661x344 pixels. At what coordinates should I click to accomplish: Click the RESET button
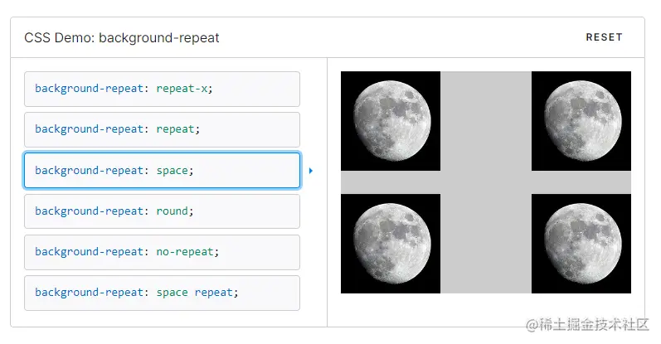tap(604, 37)
